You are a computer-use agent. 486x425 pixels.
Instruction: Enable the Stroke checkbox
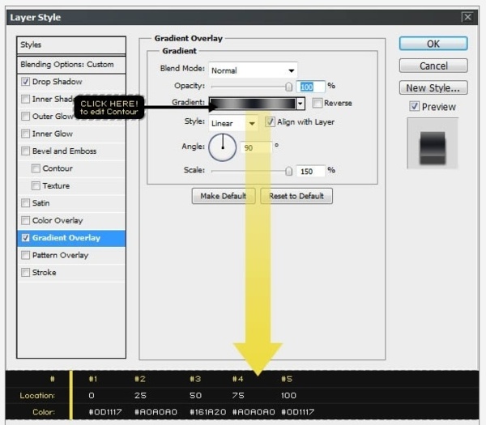(25, 273)
